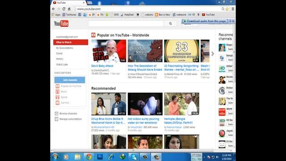Open Watch Later in sidebar

(x=62, y=64)
